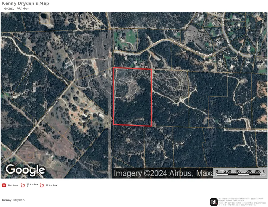Viewport: 268px width, 207px height.
Task: Click the Google logo on the map
Action: point(25,170)
